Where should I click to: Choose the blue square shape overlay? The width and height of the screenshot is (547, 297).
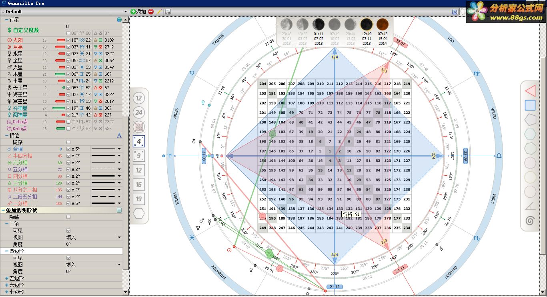530,105
